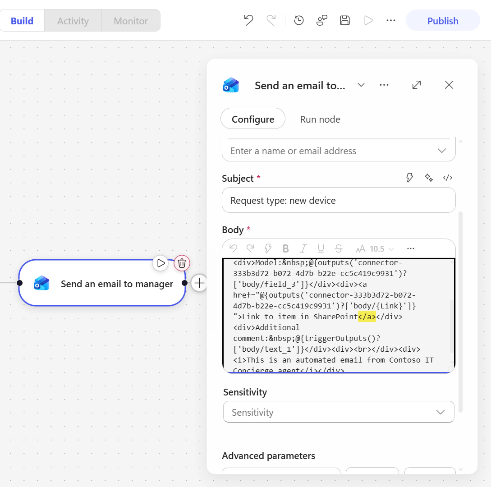Click the Outlook icon on the node
The height and width of the screenshot is (487, 491).
point(41,283)
